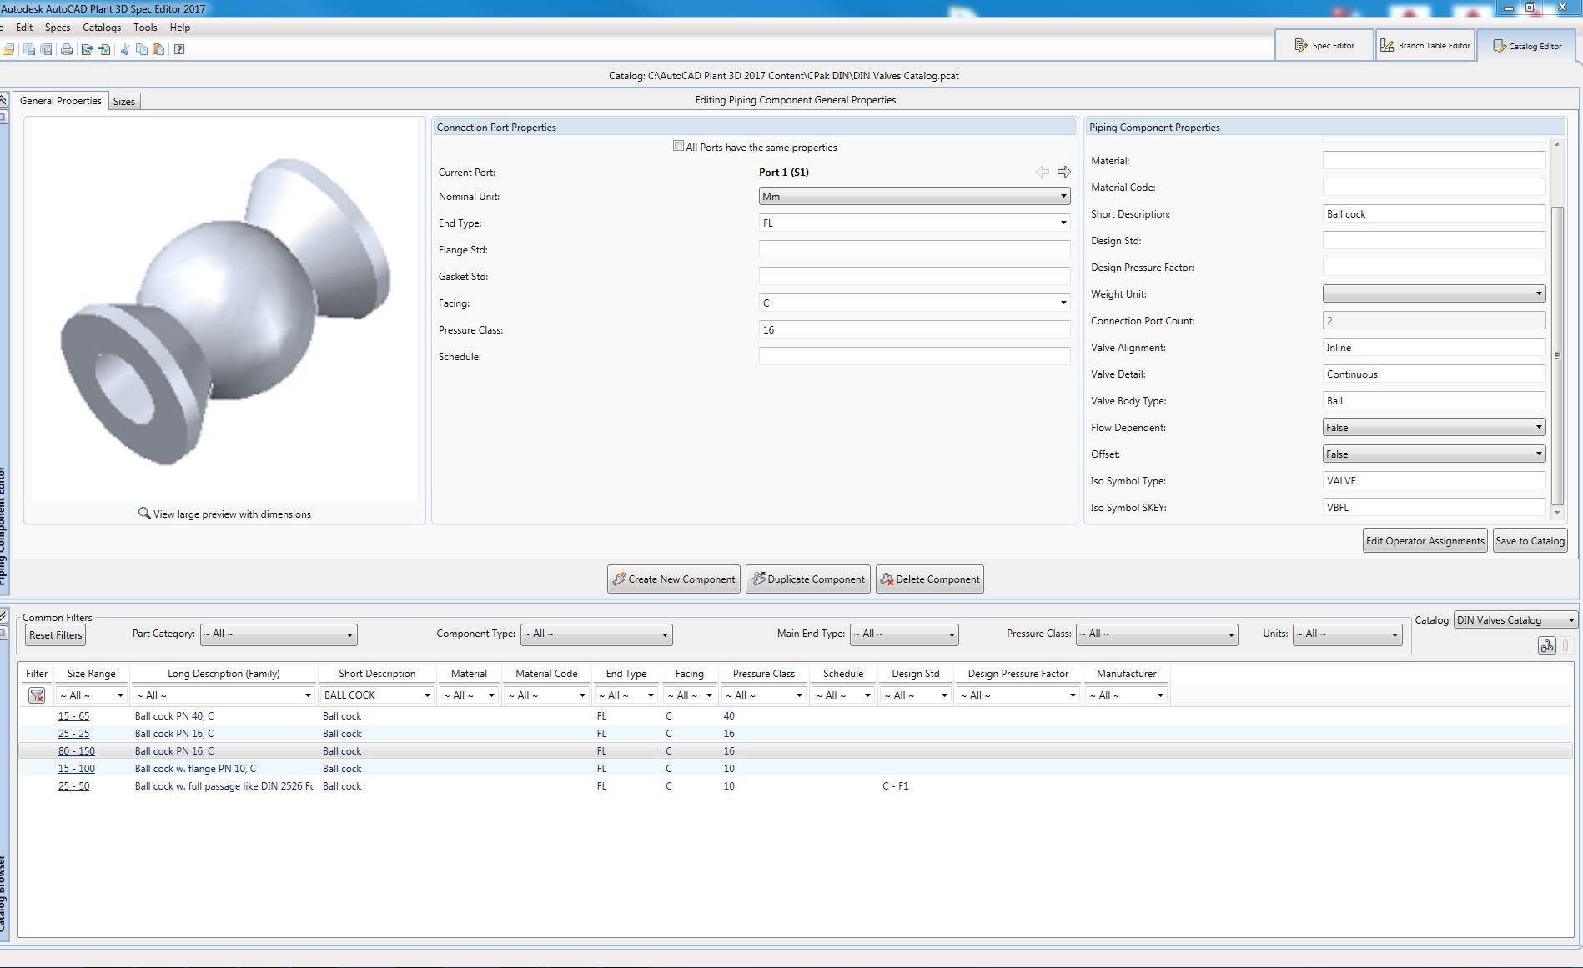Viewport: 1583px width, 968px height.
Task: Open the Specs menu
Action: coord(58,28)
